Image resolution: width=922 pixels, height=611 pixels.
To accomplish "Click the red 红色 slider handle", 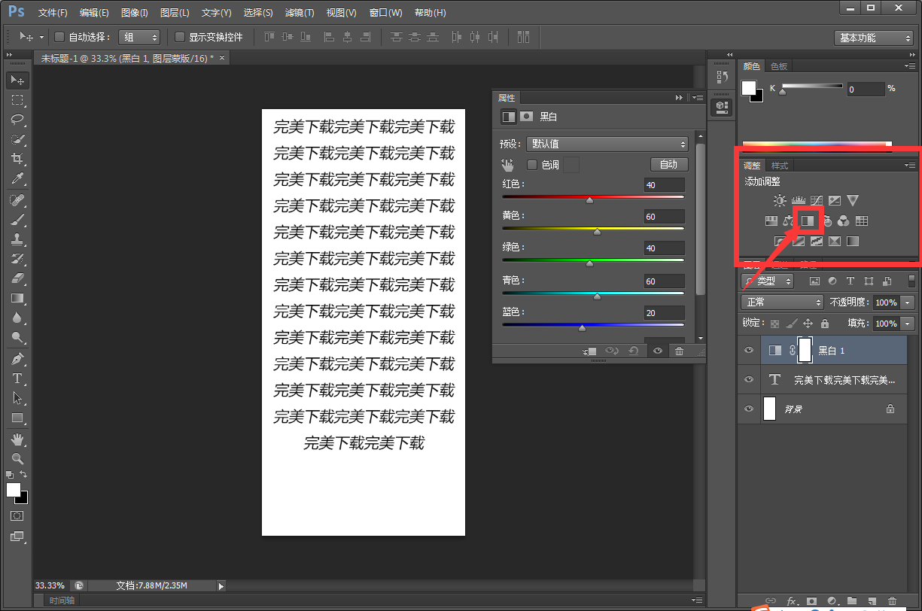I will point(589,200).
